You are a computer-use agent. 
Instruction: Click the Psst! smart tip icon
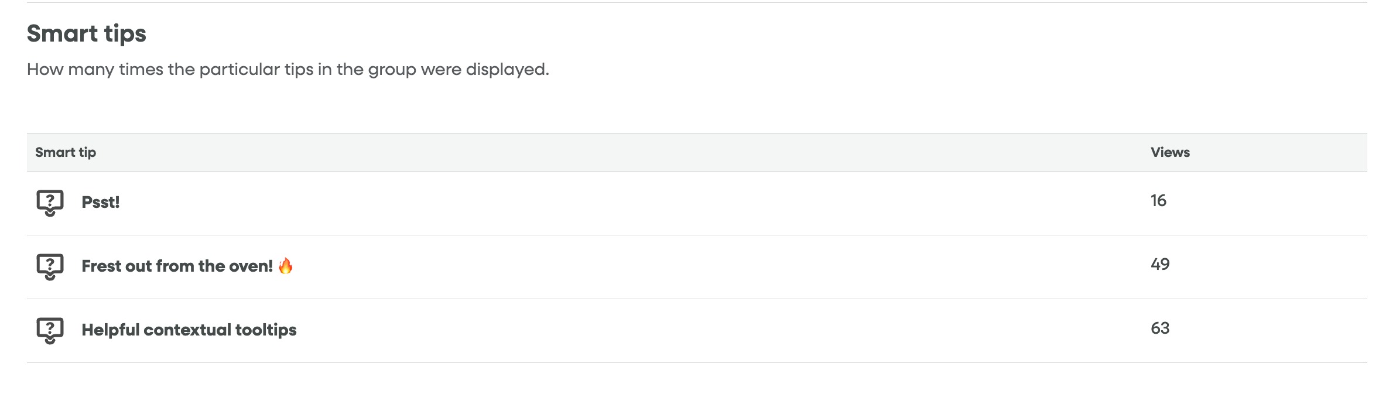click(50, 203)
